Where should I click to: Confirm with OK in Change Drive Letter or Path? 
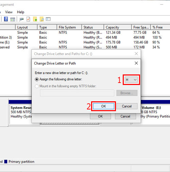(x=103, y=106)
